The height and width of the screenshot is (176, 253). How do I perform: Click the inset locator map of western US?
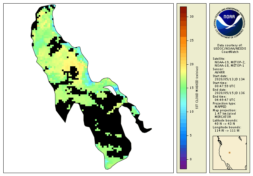230,153
